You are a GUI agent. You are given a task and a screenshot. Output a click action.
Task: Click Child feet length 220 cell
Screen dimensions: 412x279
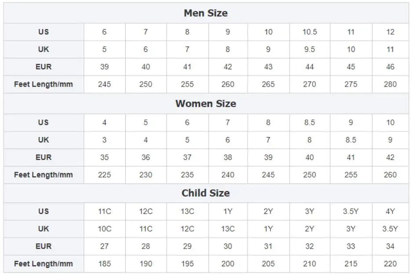click(x=390, y=264)
